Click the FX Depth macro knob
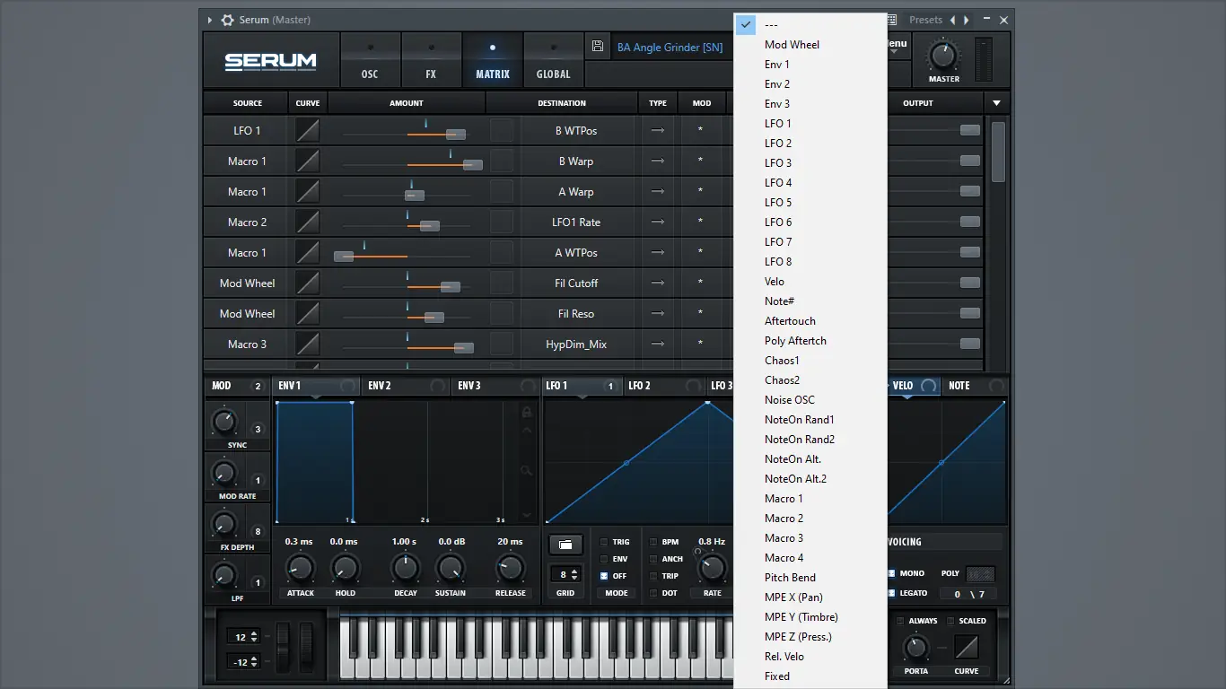The height and width of the screenshot is (689, 1226). tap(223, 522)
